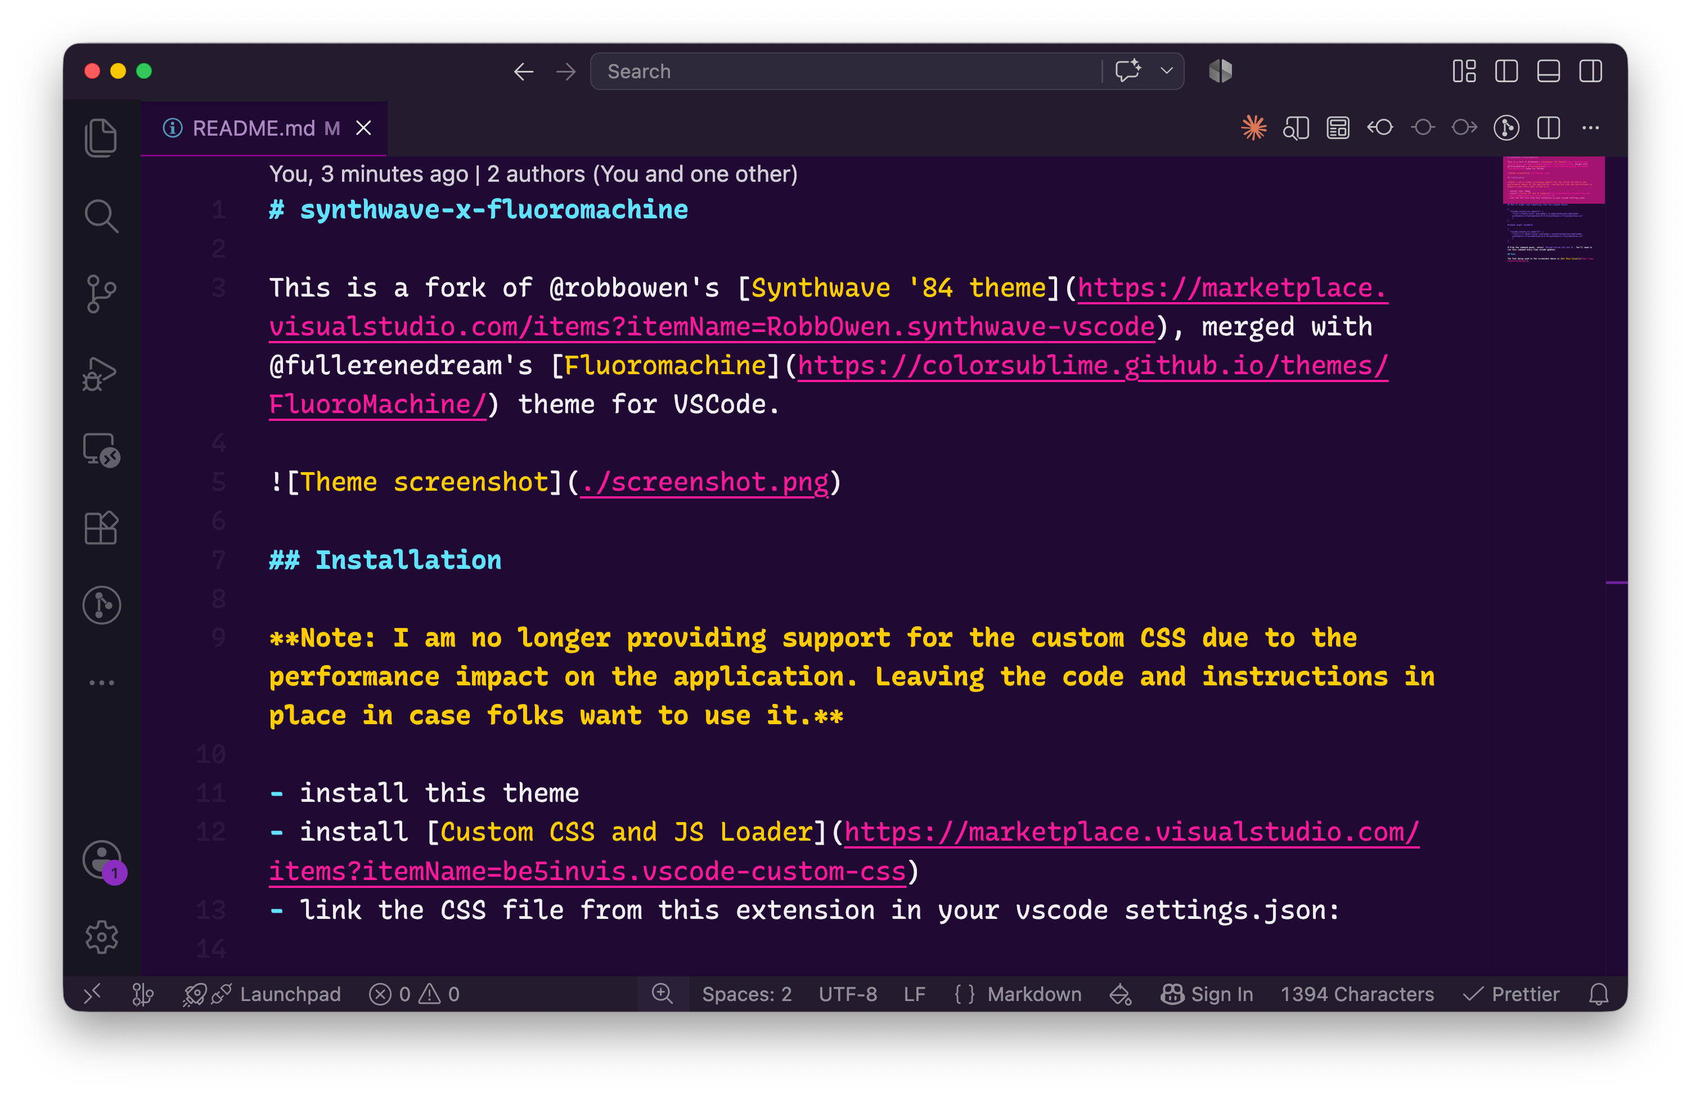Image resolution: width=1691 pixels, height=1095 pixels.
Task: Click 1394 Characters status entry
Action: [1357, 994]
